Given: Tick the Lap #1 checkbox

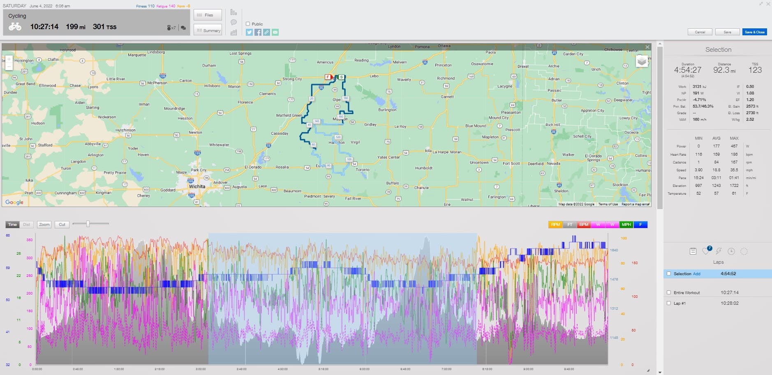Looking at the screenshot, I should point(669,303).
